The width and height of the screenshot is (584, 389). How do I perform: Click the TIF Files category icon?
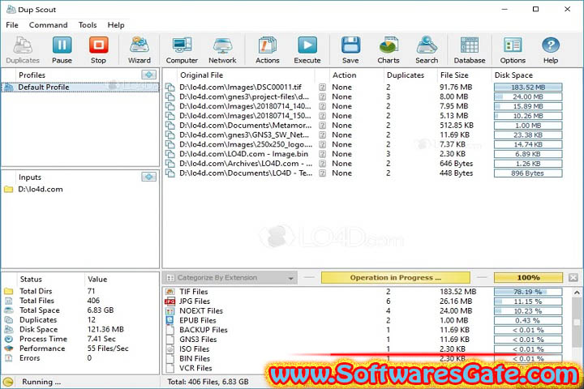click(x=170, y=292)
